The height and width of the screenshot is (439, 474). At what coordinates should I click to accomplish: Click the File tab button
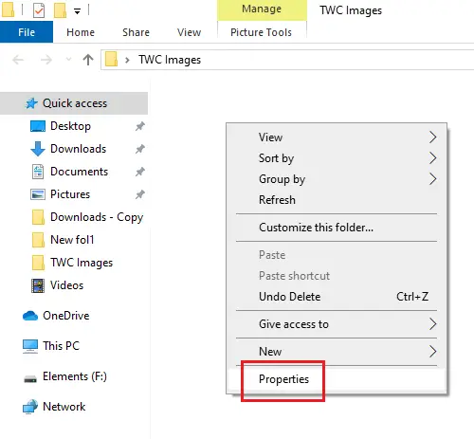click(x=27, y=32)
